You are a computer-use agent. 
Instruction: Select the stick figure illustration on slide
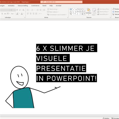tap(33, 87)
